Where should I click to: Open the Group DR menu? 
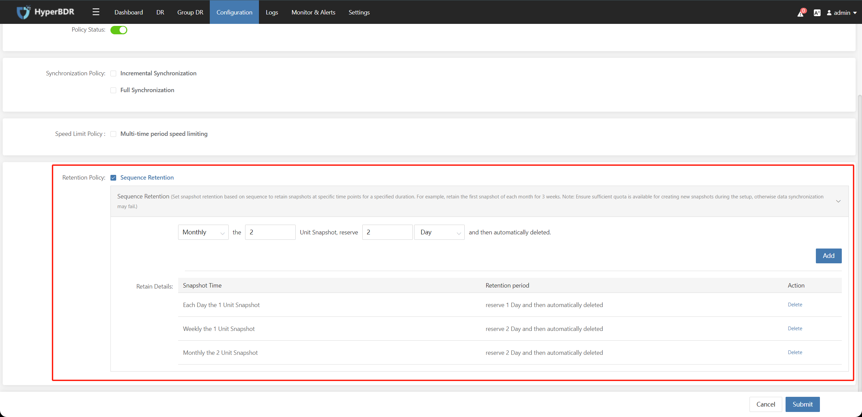190,12
